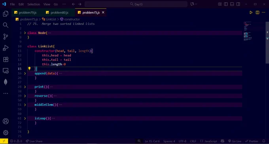The image size is (269, 144).
Task: Change file encoding UTF-8
Action: coord(182,141)
